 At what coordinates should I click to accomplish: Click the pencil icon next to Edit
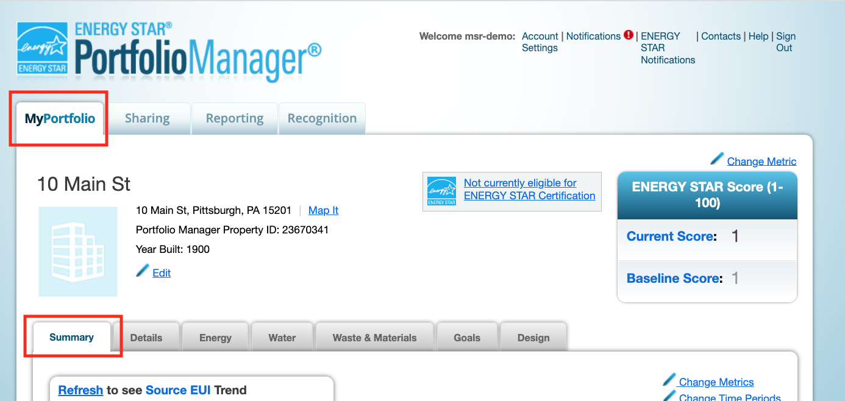click(143, 271)
